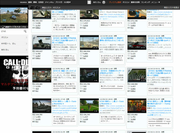This screenshot has width=180, height=133.
Task: Click the Call of Duty Ghosts advertisement
Action: click(x=14, y=74)
